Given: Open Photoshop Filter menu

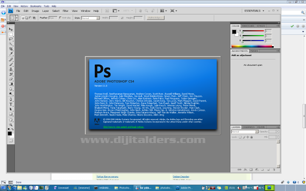Looking at the screenshot, I should (65, 11).
